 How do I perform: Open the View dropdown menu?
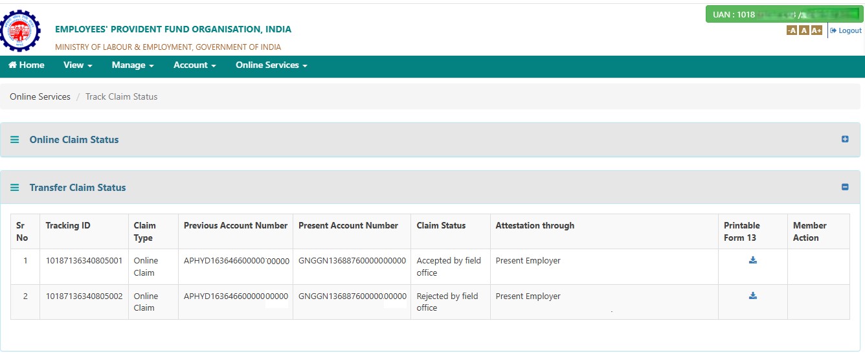[78, 65]
